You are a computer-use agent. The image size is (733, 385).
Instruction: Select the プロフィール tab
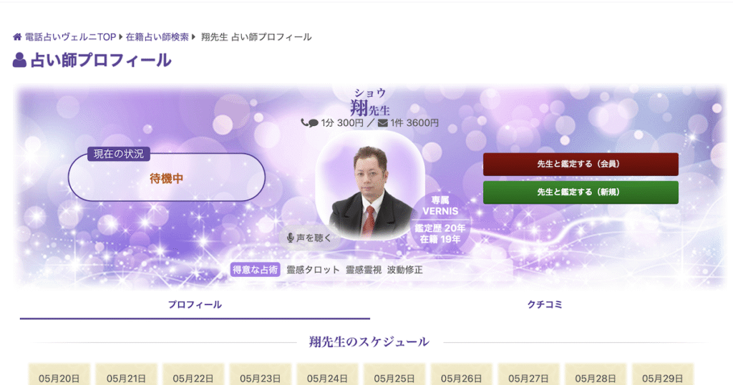(195, 305)
